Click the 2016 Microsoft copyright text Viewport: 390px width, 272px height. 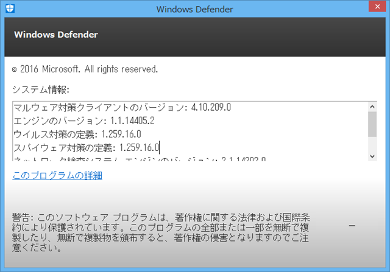85,69
